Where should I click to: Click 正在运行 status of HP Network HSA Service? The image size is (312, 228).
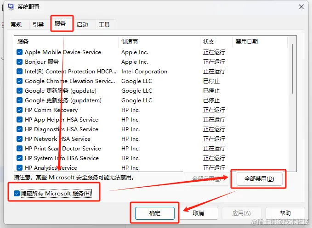point(214,139)
